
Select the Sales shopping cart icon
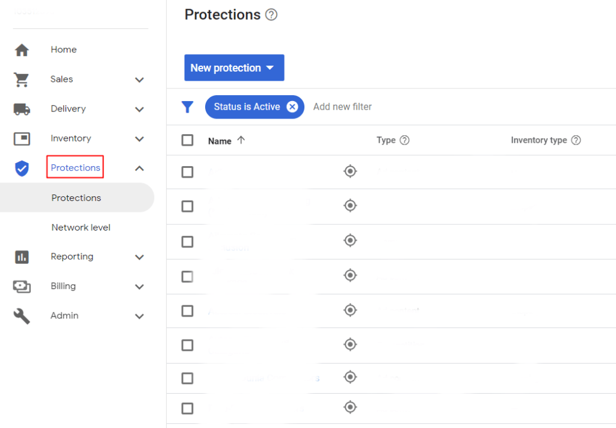pos(22,79)
